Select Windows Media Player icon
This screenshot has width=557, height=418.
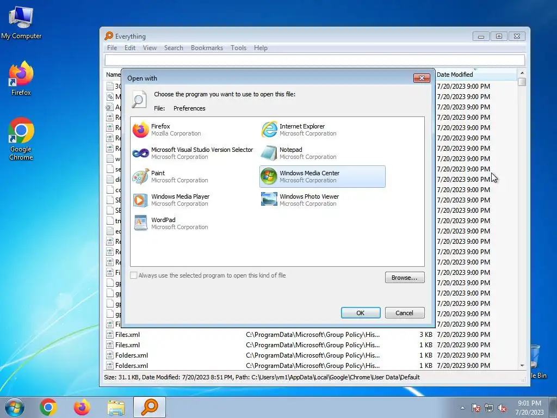coord(140,200)
